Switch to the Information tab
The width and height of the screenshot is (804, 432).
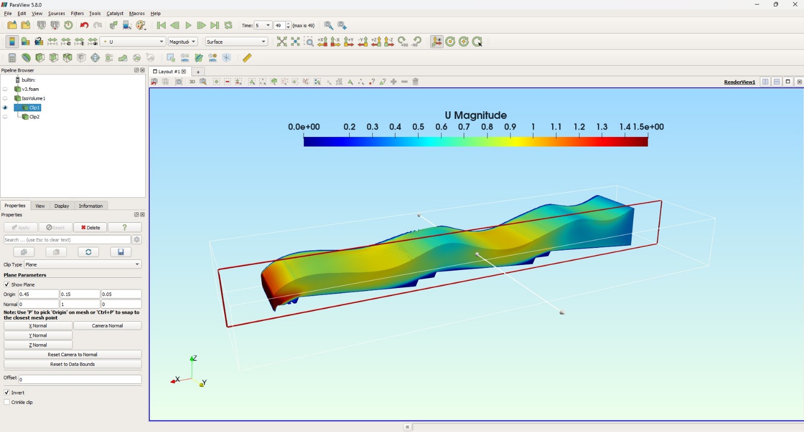tap(90, 206)
